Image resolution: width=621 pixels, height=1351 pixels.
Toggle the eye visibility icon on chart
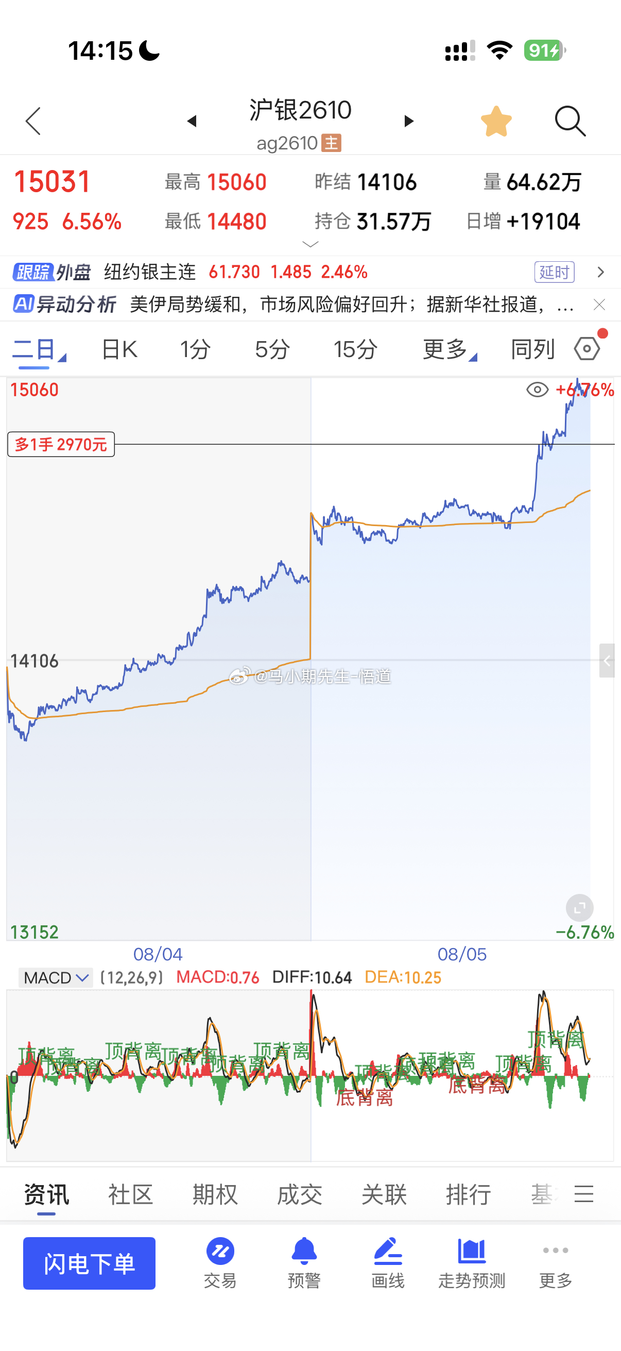click(x=537, y=390)
